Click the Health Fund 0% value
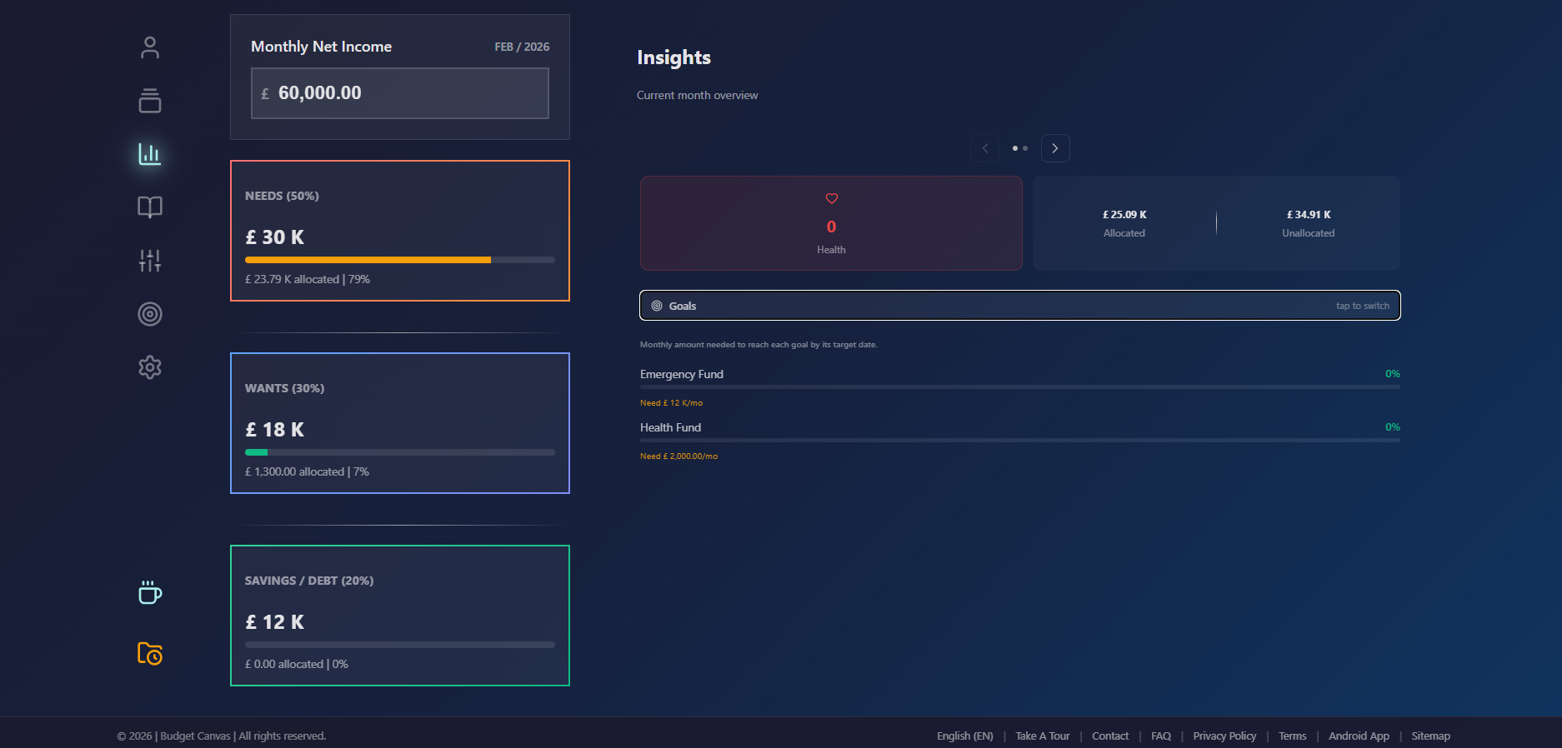Screen dimensions: 1562x748 (1393, 427)
